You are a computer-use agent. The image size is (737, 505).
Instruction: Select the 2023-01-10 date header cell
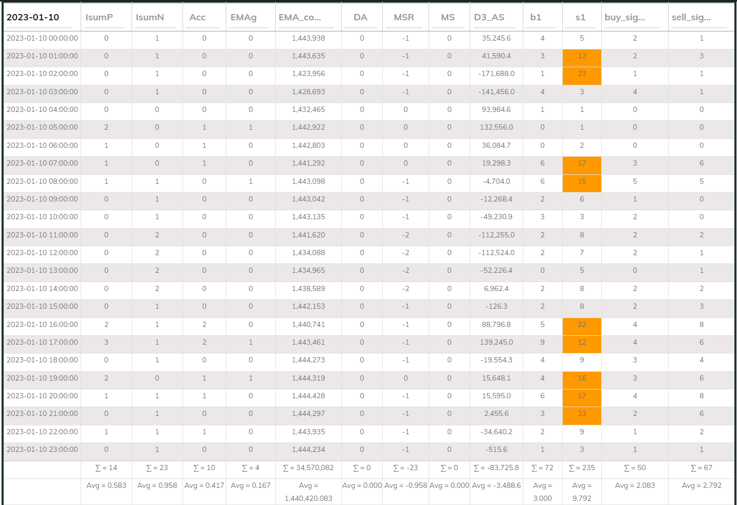click(x=33, y=17)
